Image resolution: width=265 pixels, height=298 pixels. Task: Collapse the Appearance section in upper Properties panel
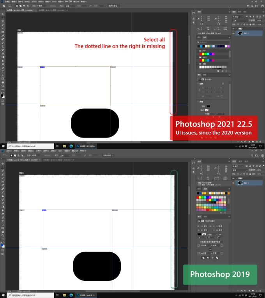click(x=198, y=102)
